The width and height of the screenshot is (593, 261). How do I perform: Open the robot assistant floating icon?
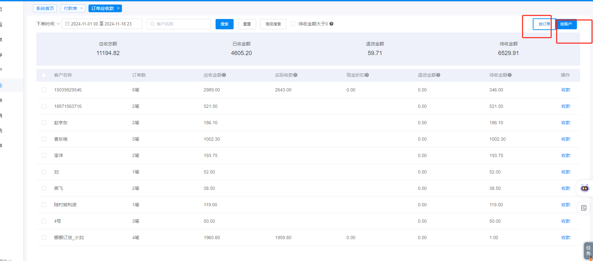(584, 188)
